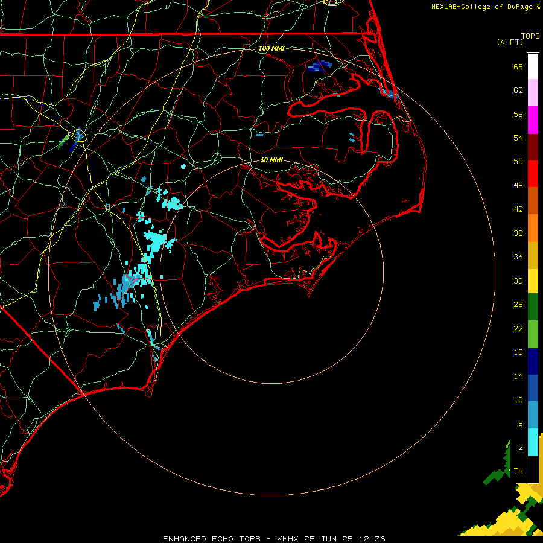Select the 50 NMI range ring label
The height and width of the screenshot is (543, 543).
tap(271, 160)
